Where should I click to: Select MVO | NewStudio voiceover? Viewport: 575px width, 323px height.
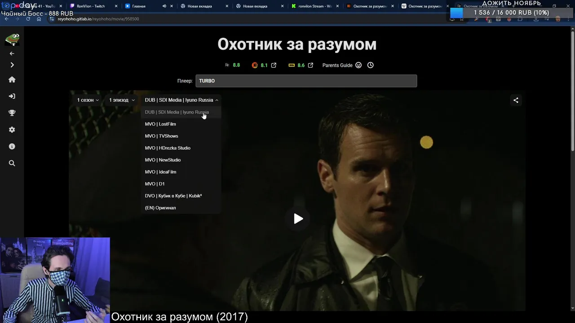[181, 160]
